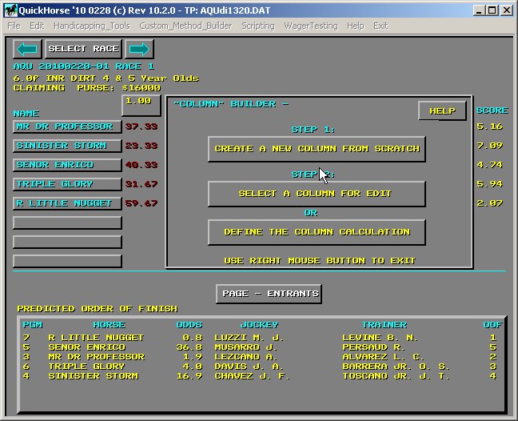
Task: Open the Custom_Method_Builder menu
Action: (x=185, y=26)
